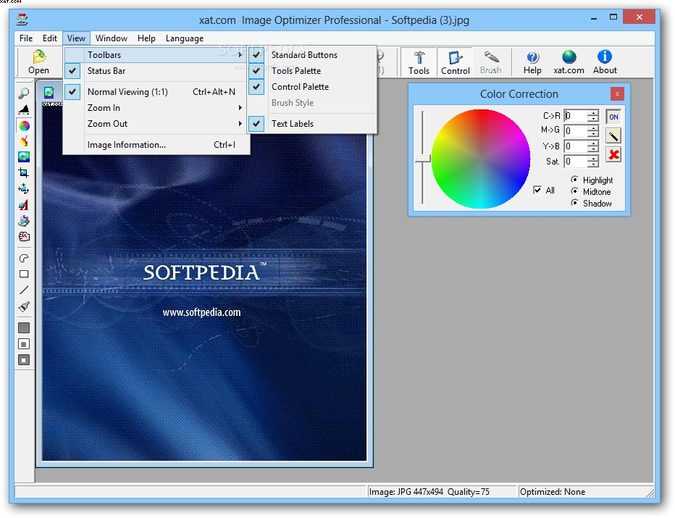Viewport: 675px width, 518px height.
Task: Select the text caption tool with red A
Action: click(24, 205)
